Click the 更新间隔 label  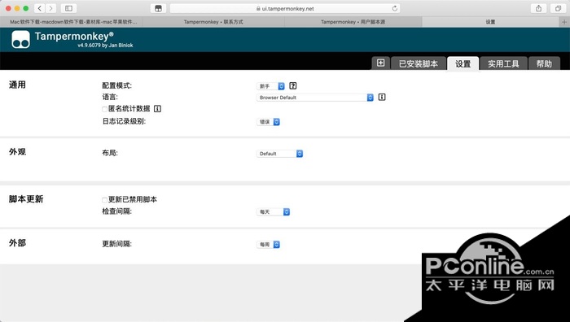[116, 244]
